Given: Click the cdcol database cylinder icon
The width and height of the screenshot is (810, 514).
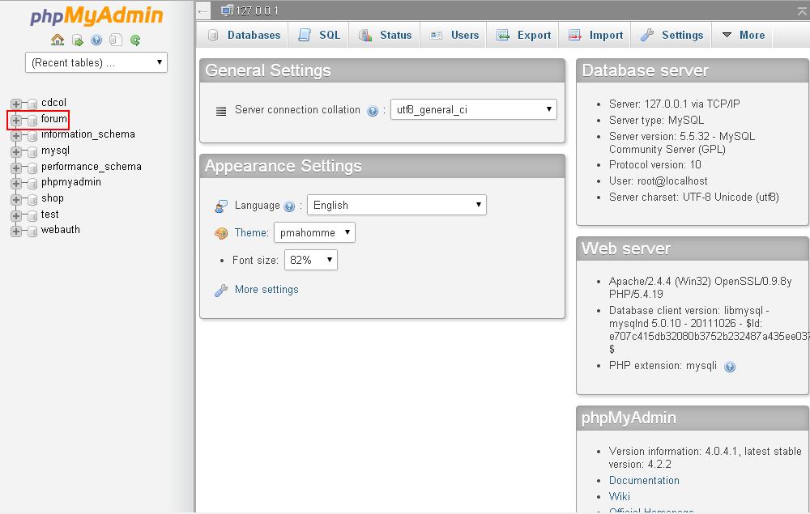Looking at the screenshot, I should 32,104.
